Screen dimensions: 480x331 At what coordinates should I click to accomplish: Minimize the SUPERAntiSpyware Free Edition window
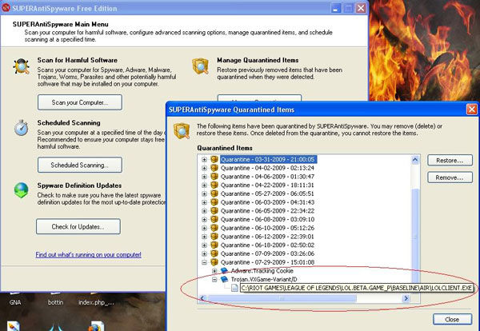coord(336,8)
